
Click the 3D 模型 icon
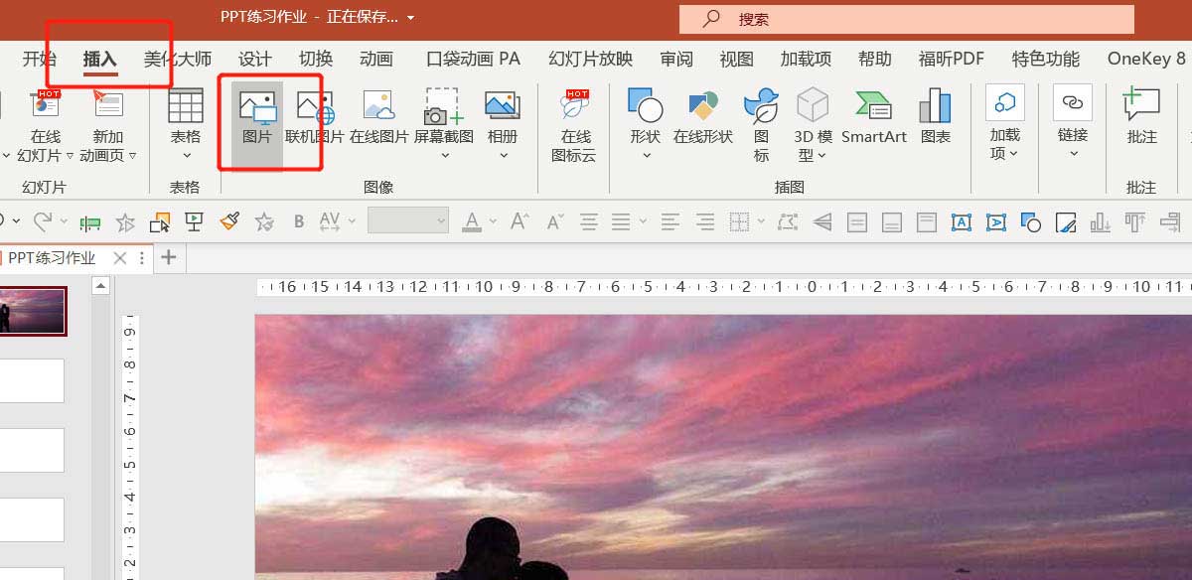(x=813, y=105)
